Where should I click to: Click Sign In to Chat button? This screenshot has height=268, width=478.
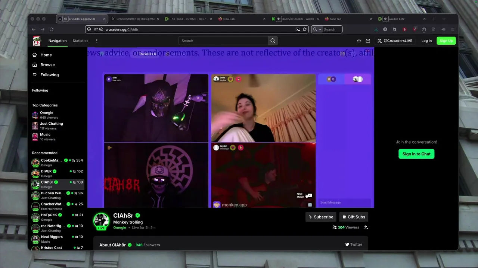[416, 154]
